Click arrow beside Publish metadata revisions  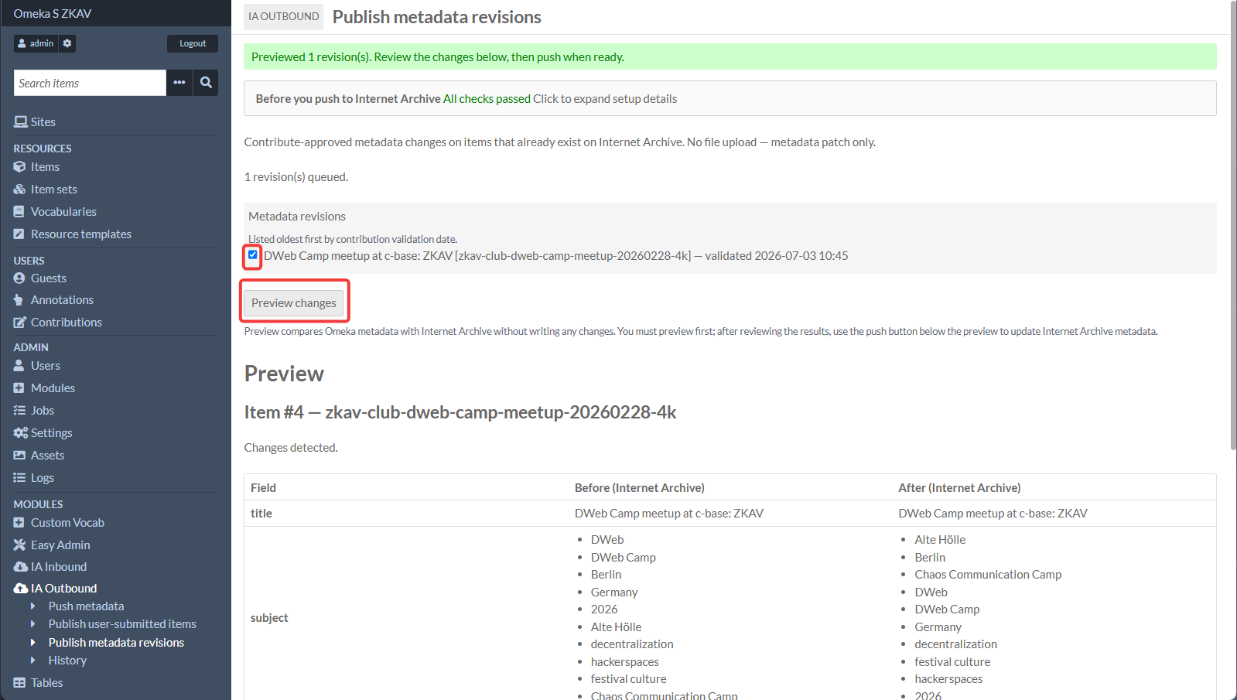point(32,642)
